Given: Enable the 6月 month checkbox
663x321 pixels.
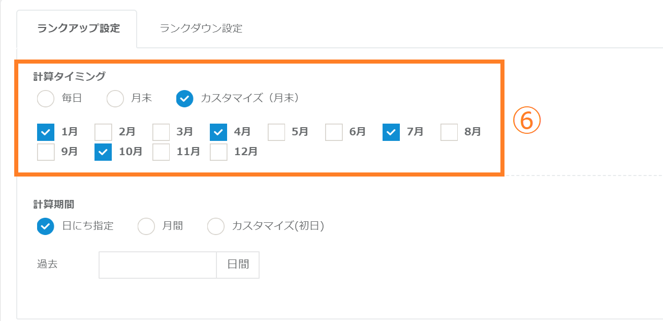Looking at the screenshot, I should click(334, 132).
